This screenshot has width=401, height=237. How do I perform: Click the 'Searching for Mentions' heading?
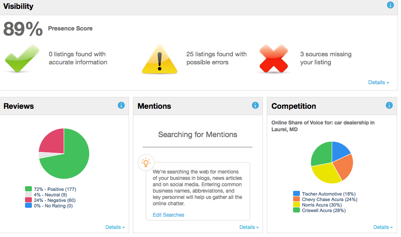(x=198, y=134)
